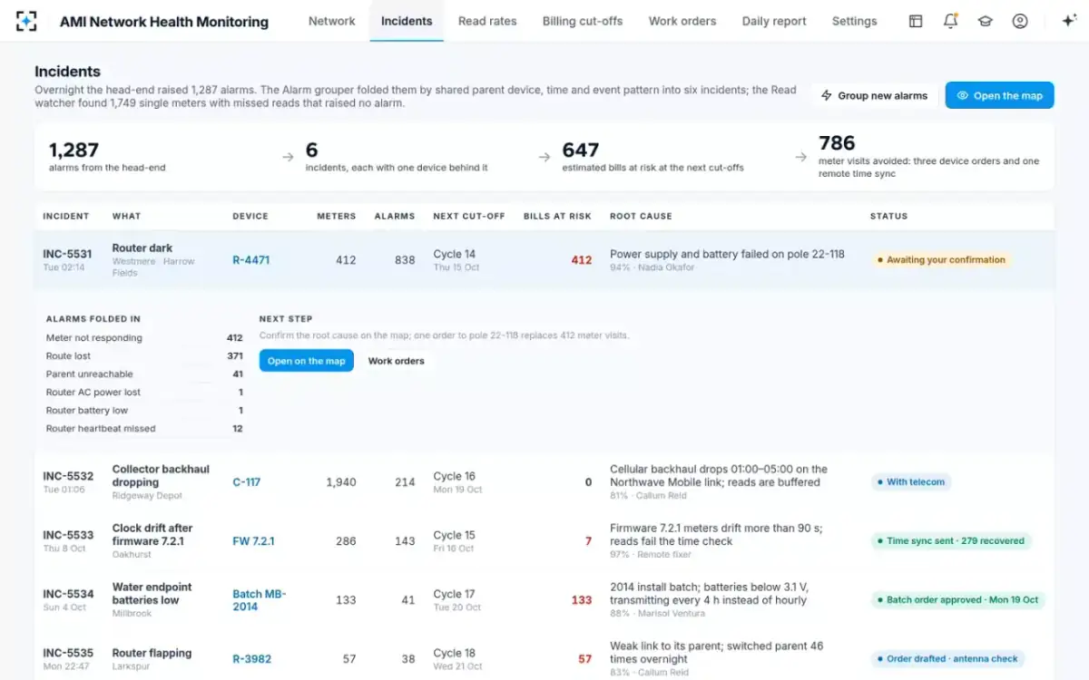The width and height of the screenshot is (1089, 680).
Task: Open the layout panel icon in header
Action: 916,21
